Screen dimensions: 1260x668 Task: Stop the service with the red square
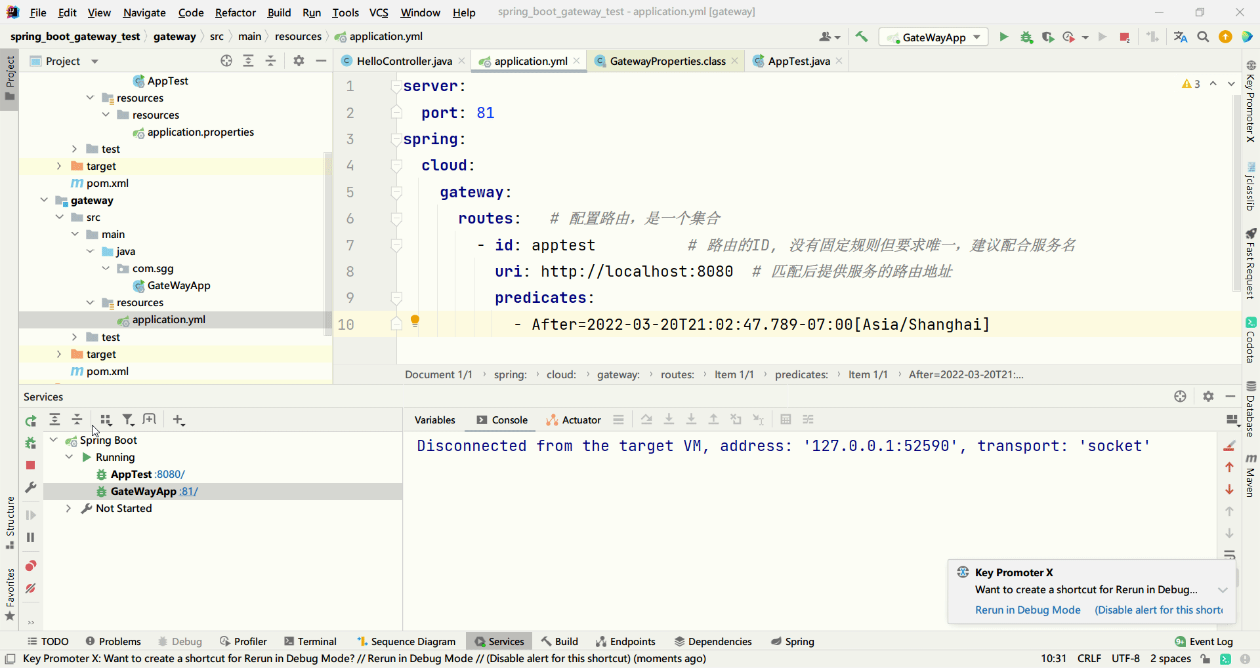pos(30,465)
